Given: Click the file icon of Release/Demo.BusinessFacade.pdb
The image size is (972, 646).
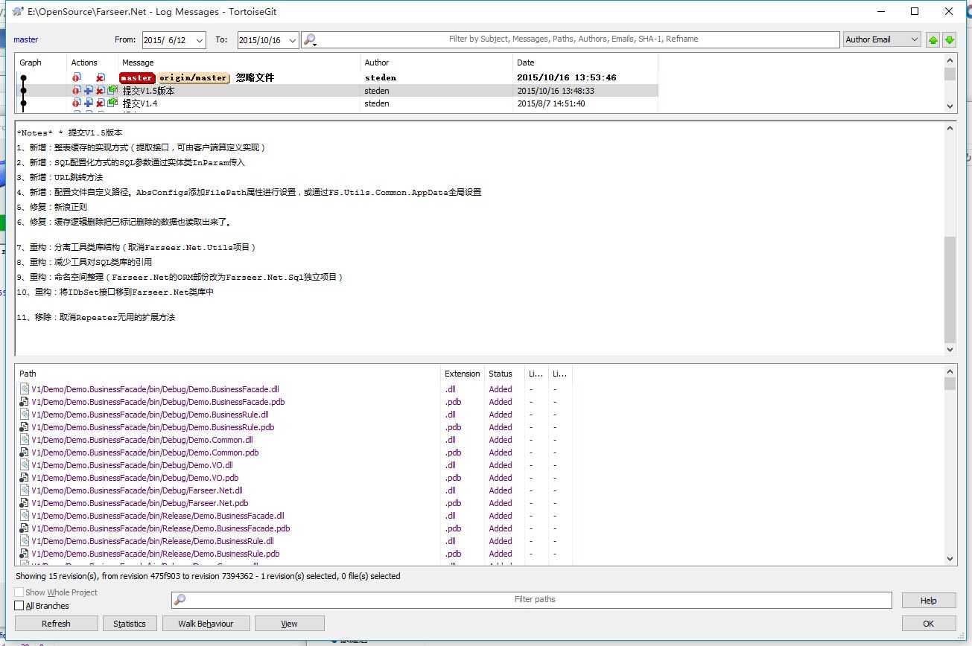Looking at the screenshot, I should pyautogui.click(x=24, y=528).
